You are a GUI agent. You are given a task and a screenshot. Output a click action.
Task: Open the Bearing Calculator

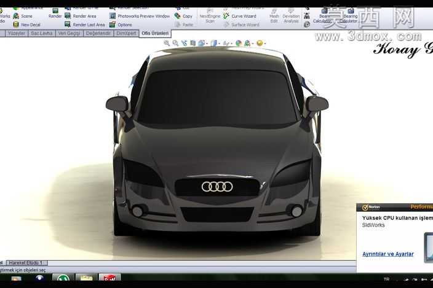349,16
